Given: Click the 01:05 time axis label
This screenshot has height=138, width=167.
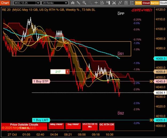Looking at the screenshot, I should pyautogui.click(x=26, y=135).
